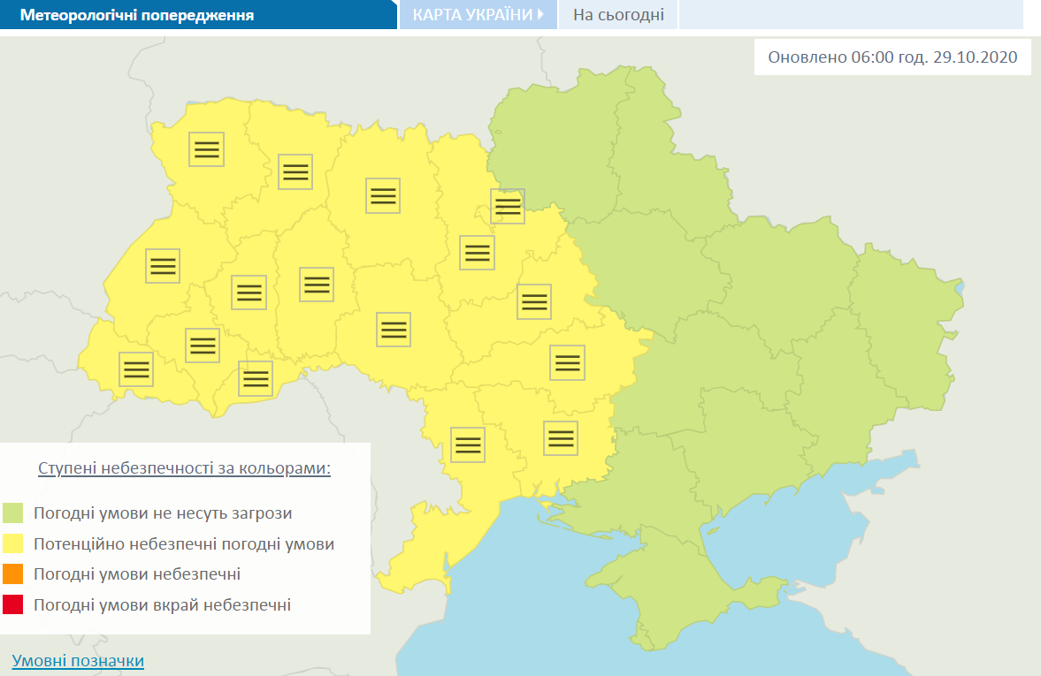Click the fog warning over Odesa oblast
Image resolution: width=1041 pixels, height=676 pixels.
tap(467, 444)
